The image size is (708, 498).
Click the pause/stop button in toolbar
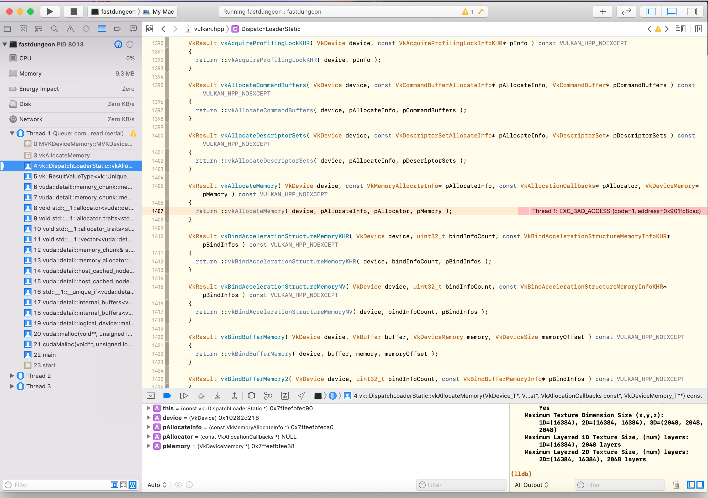point(74,11)
